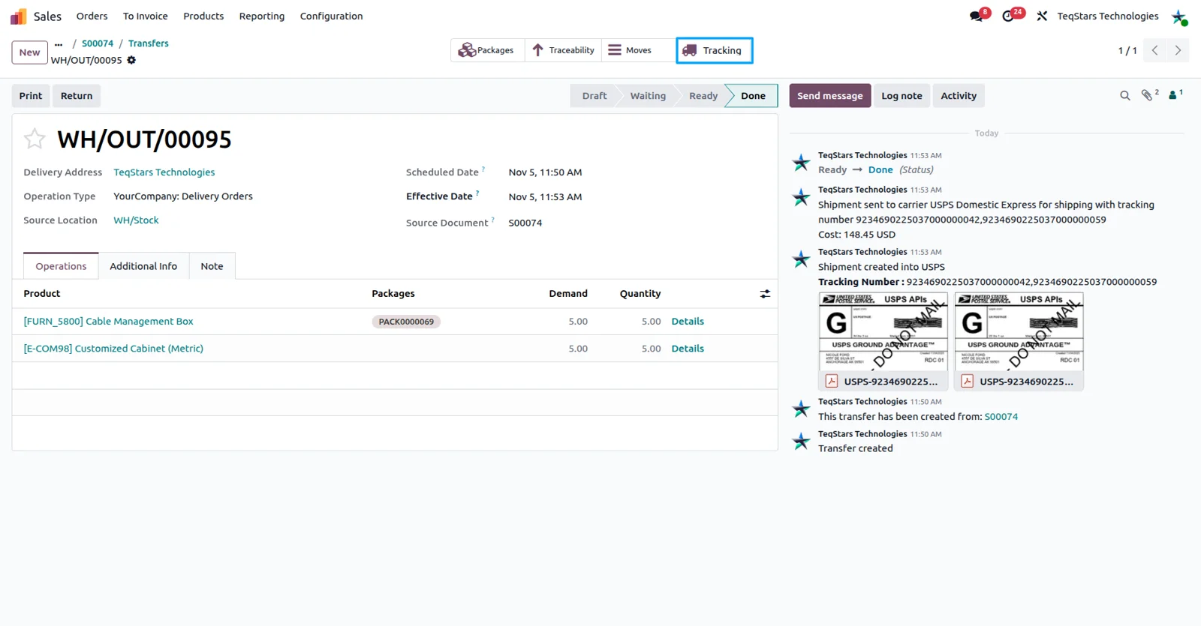
Task: Click the Return button
Action: coord(77,96)
